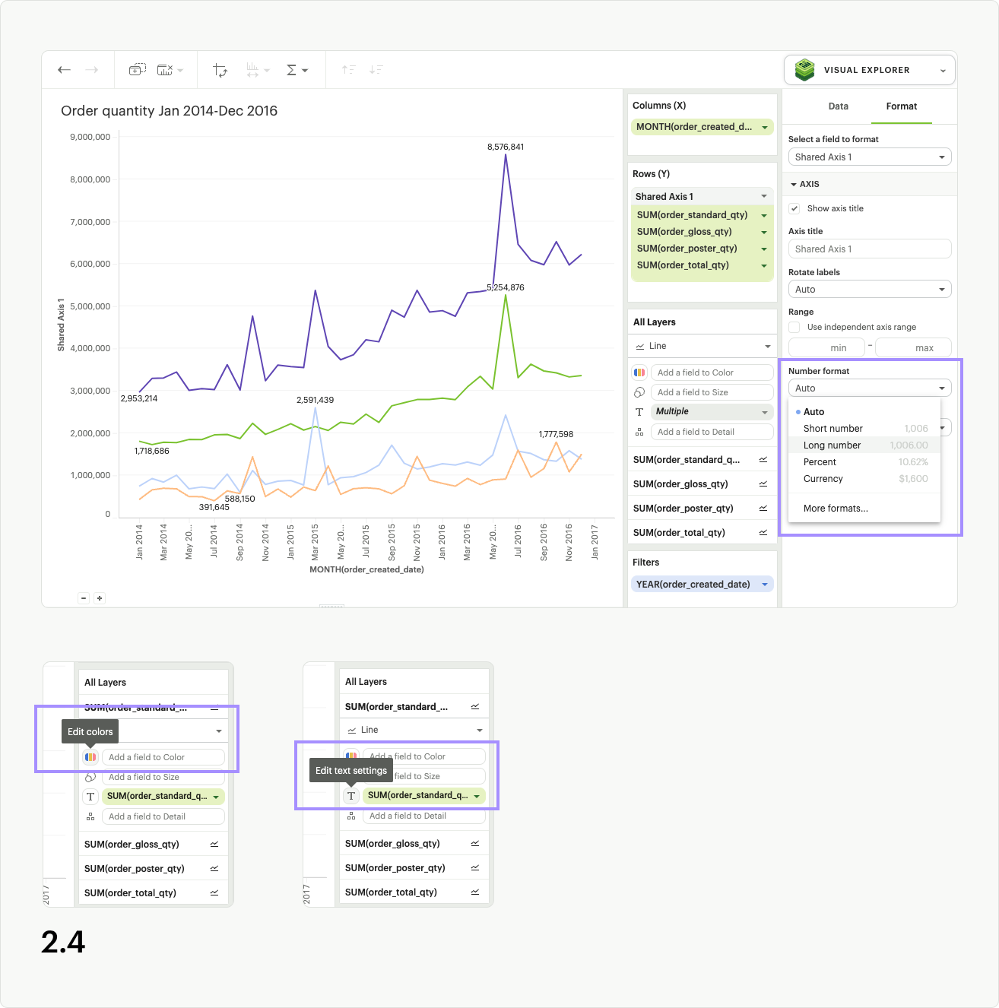Viewport: 999px width, 1008px height.
Task: Expand the SUM(order_gloss_qty) row pill dropdown
Action: 763,231
